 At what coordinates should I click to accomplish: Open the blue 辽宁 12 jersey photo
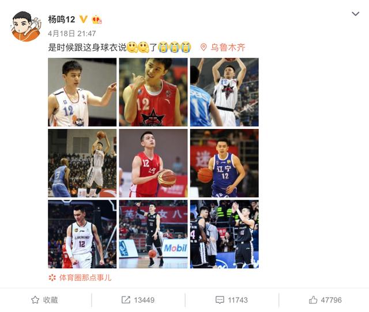point(224,163)
